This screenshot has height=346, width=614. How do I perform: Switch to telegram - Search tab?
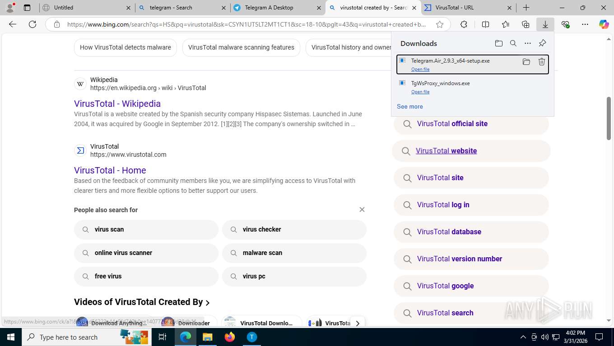pyautogui.click(x=182, y=8)
